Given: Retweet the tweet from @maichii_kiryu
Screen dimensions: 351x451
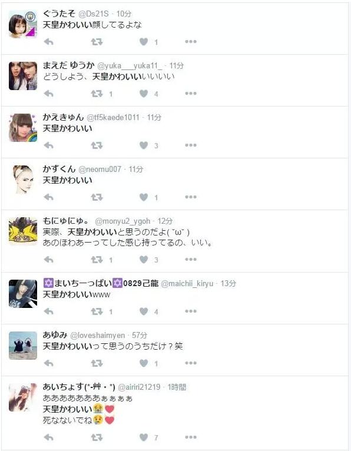Looking at the screenshot, I should point(97,311).
